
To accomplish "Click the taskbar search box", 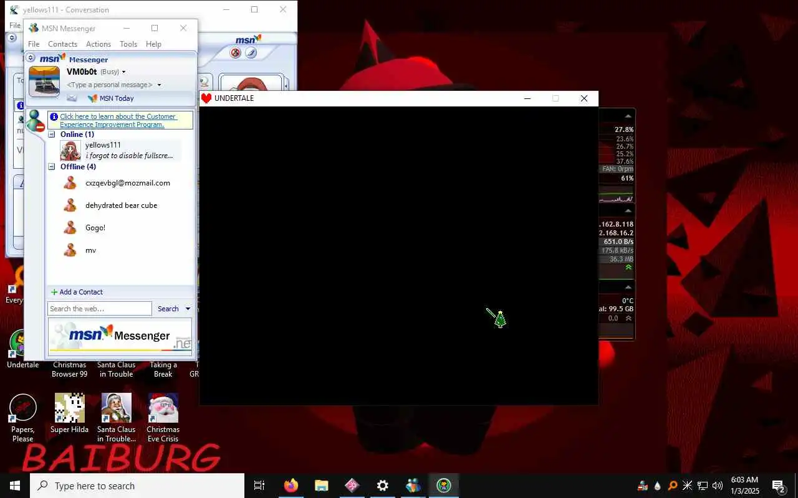I will click(x=137, y=486).
